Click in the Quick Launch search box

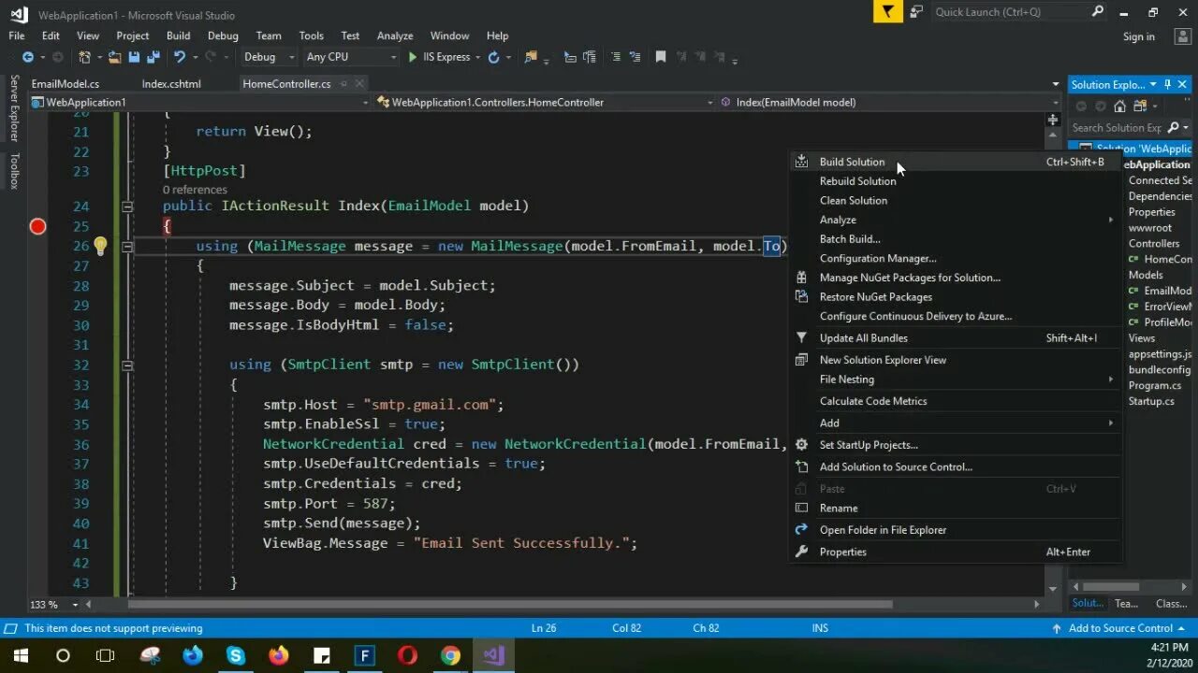pyautogui.click(x=1011, y=12)
